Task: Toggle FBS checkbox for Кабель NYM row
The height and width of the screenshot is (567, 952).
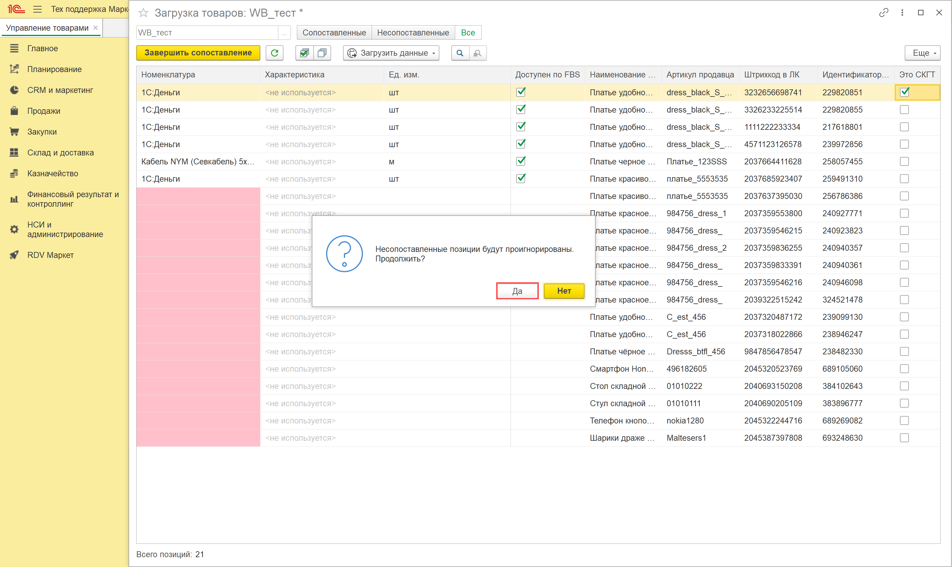Action: pyautogui.click(x=521, y=161)
